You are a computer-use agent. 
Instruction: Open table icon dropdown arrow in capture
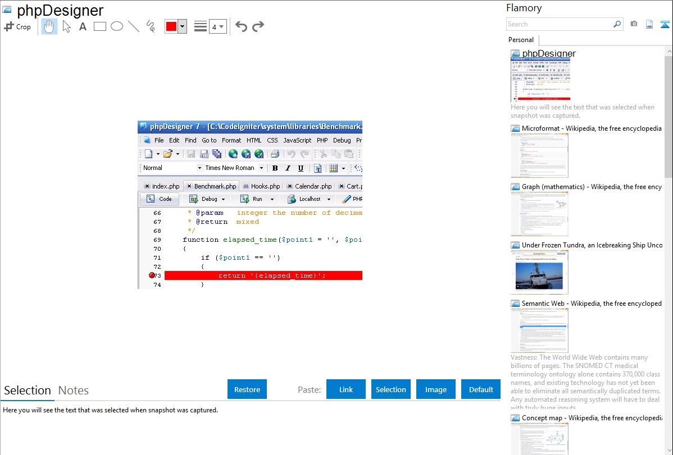(x=343, y=168)
